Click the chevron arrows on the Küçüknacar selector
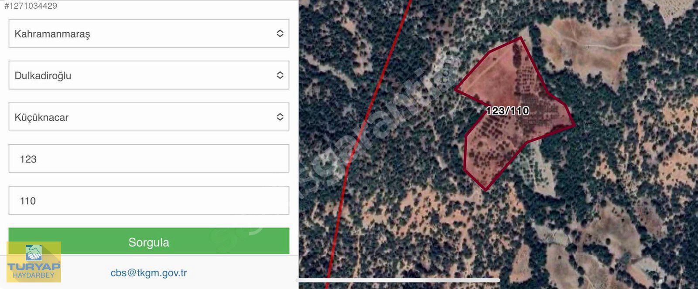 (280, 117)
